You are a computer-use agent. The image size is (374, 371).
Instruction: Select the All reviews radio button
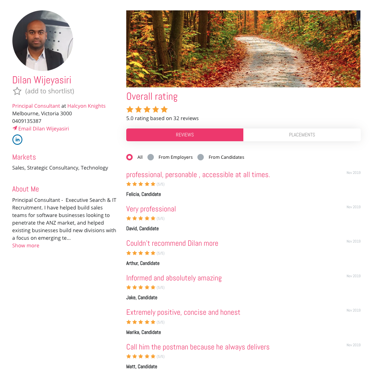[x=129, y=157]
